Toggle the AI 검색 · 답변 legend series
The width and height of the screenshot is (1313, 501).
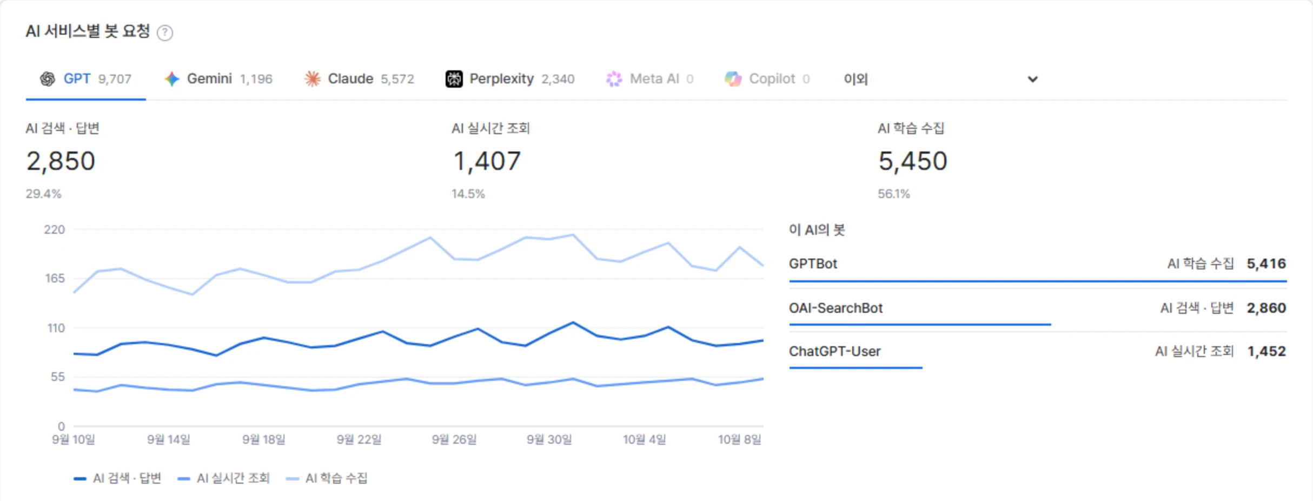click(117, 478)
